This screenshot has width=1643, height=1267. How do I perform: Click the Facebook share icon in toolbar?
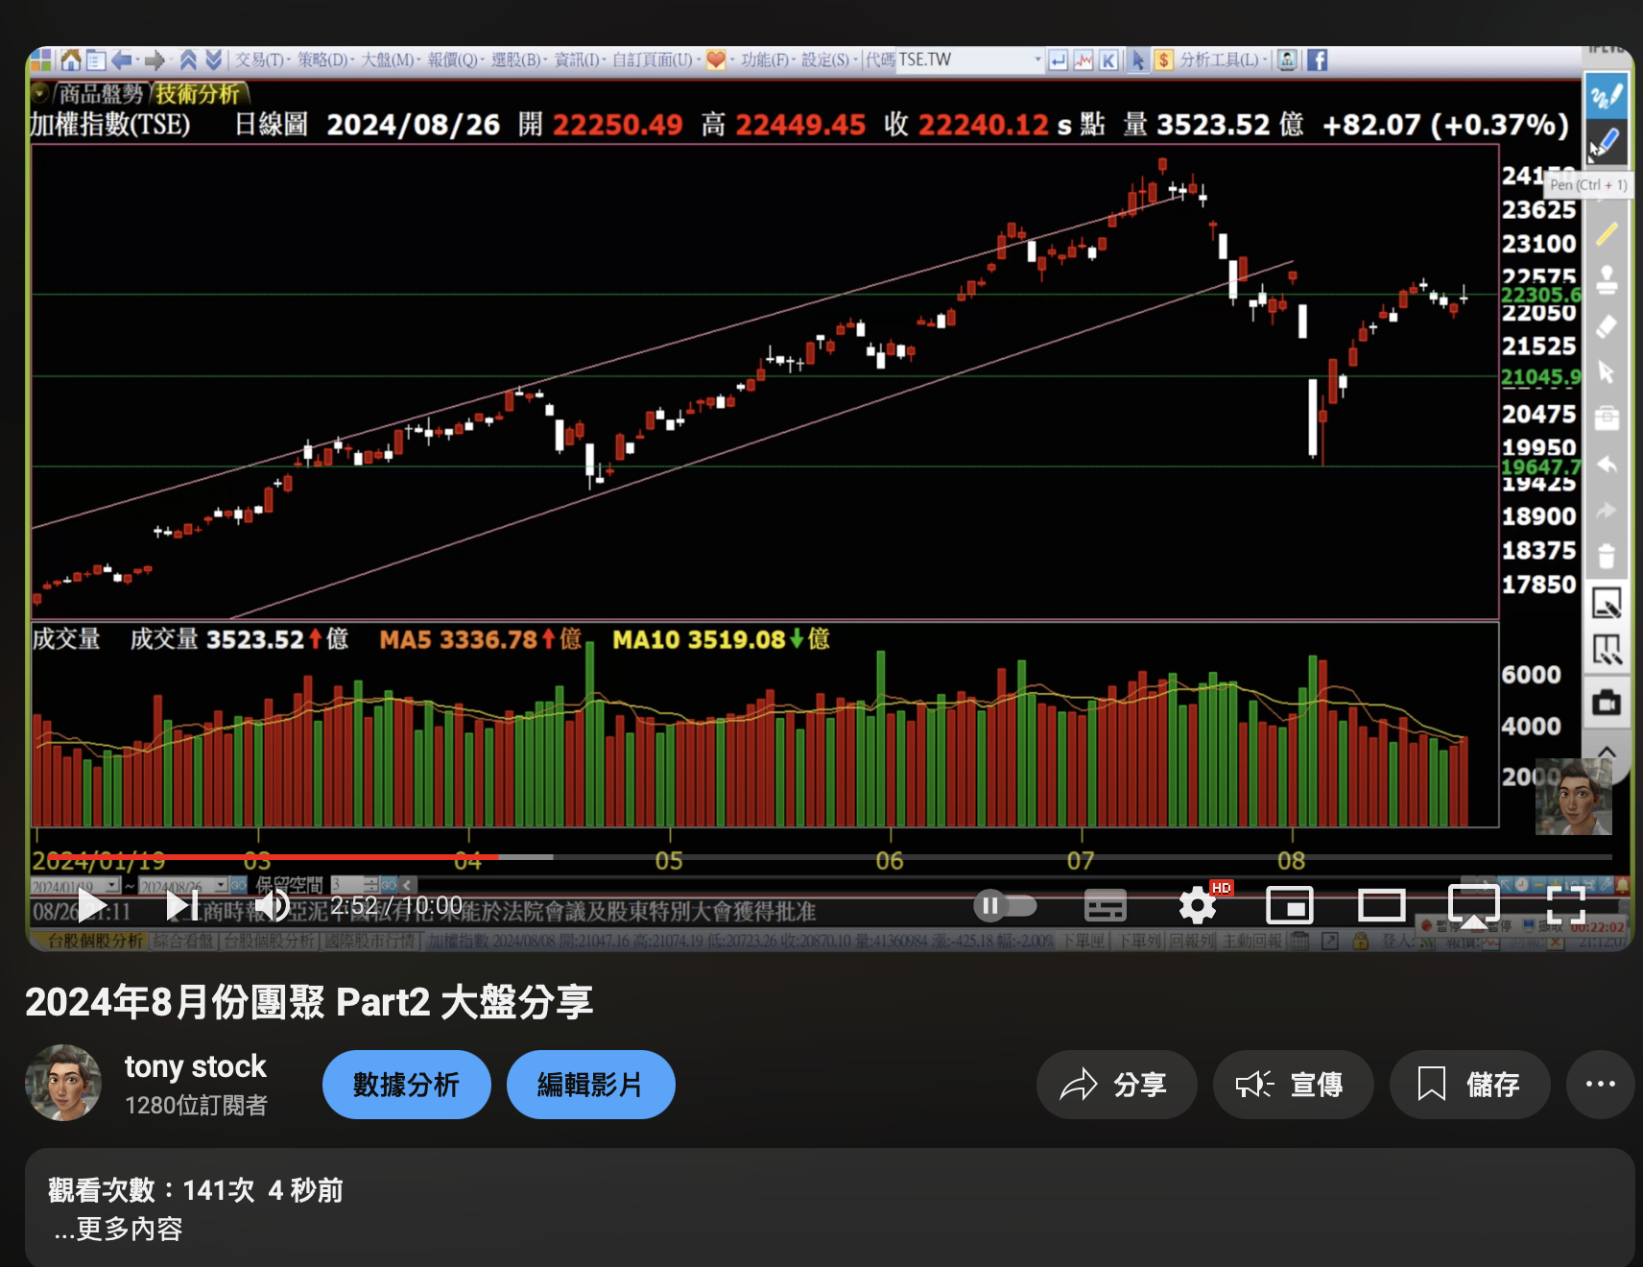tap(1316, 60)
